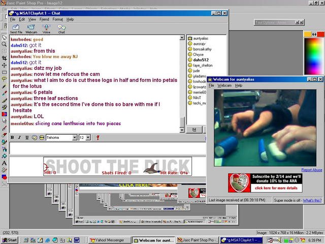Open Help menu in Webcam window
325x244 pixels.
(x=239, y=85)
